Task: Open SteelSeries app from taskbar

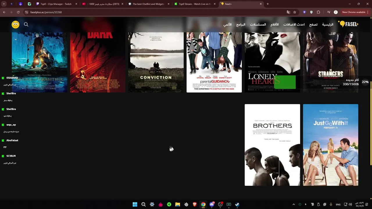Action: point(186,204)
